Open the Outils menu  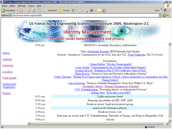[x=39, y=6]
